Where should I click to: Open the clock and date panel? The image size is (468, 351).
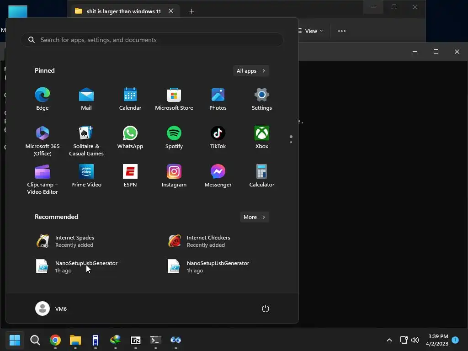[x=437, y=340]
